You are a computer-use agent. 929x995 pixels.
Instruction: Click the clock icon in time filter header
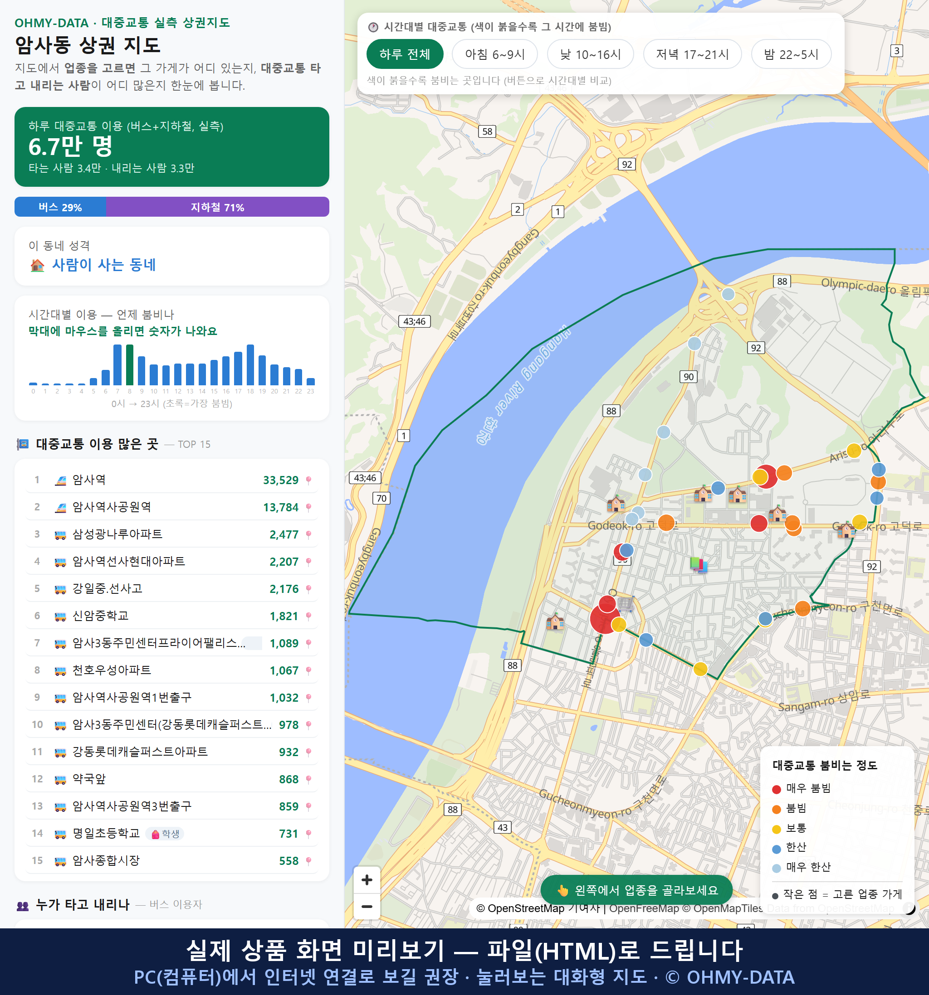(373, 27)
